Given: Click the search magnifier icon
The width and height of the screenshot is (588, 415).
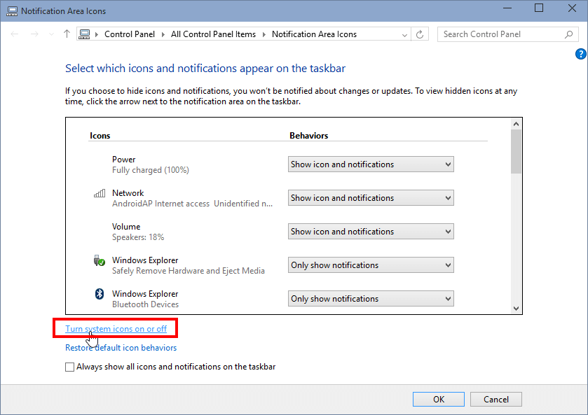Looking at the screenshot, I should click(568, 34).
